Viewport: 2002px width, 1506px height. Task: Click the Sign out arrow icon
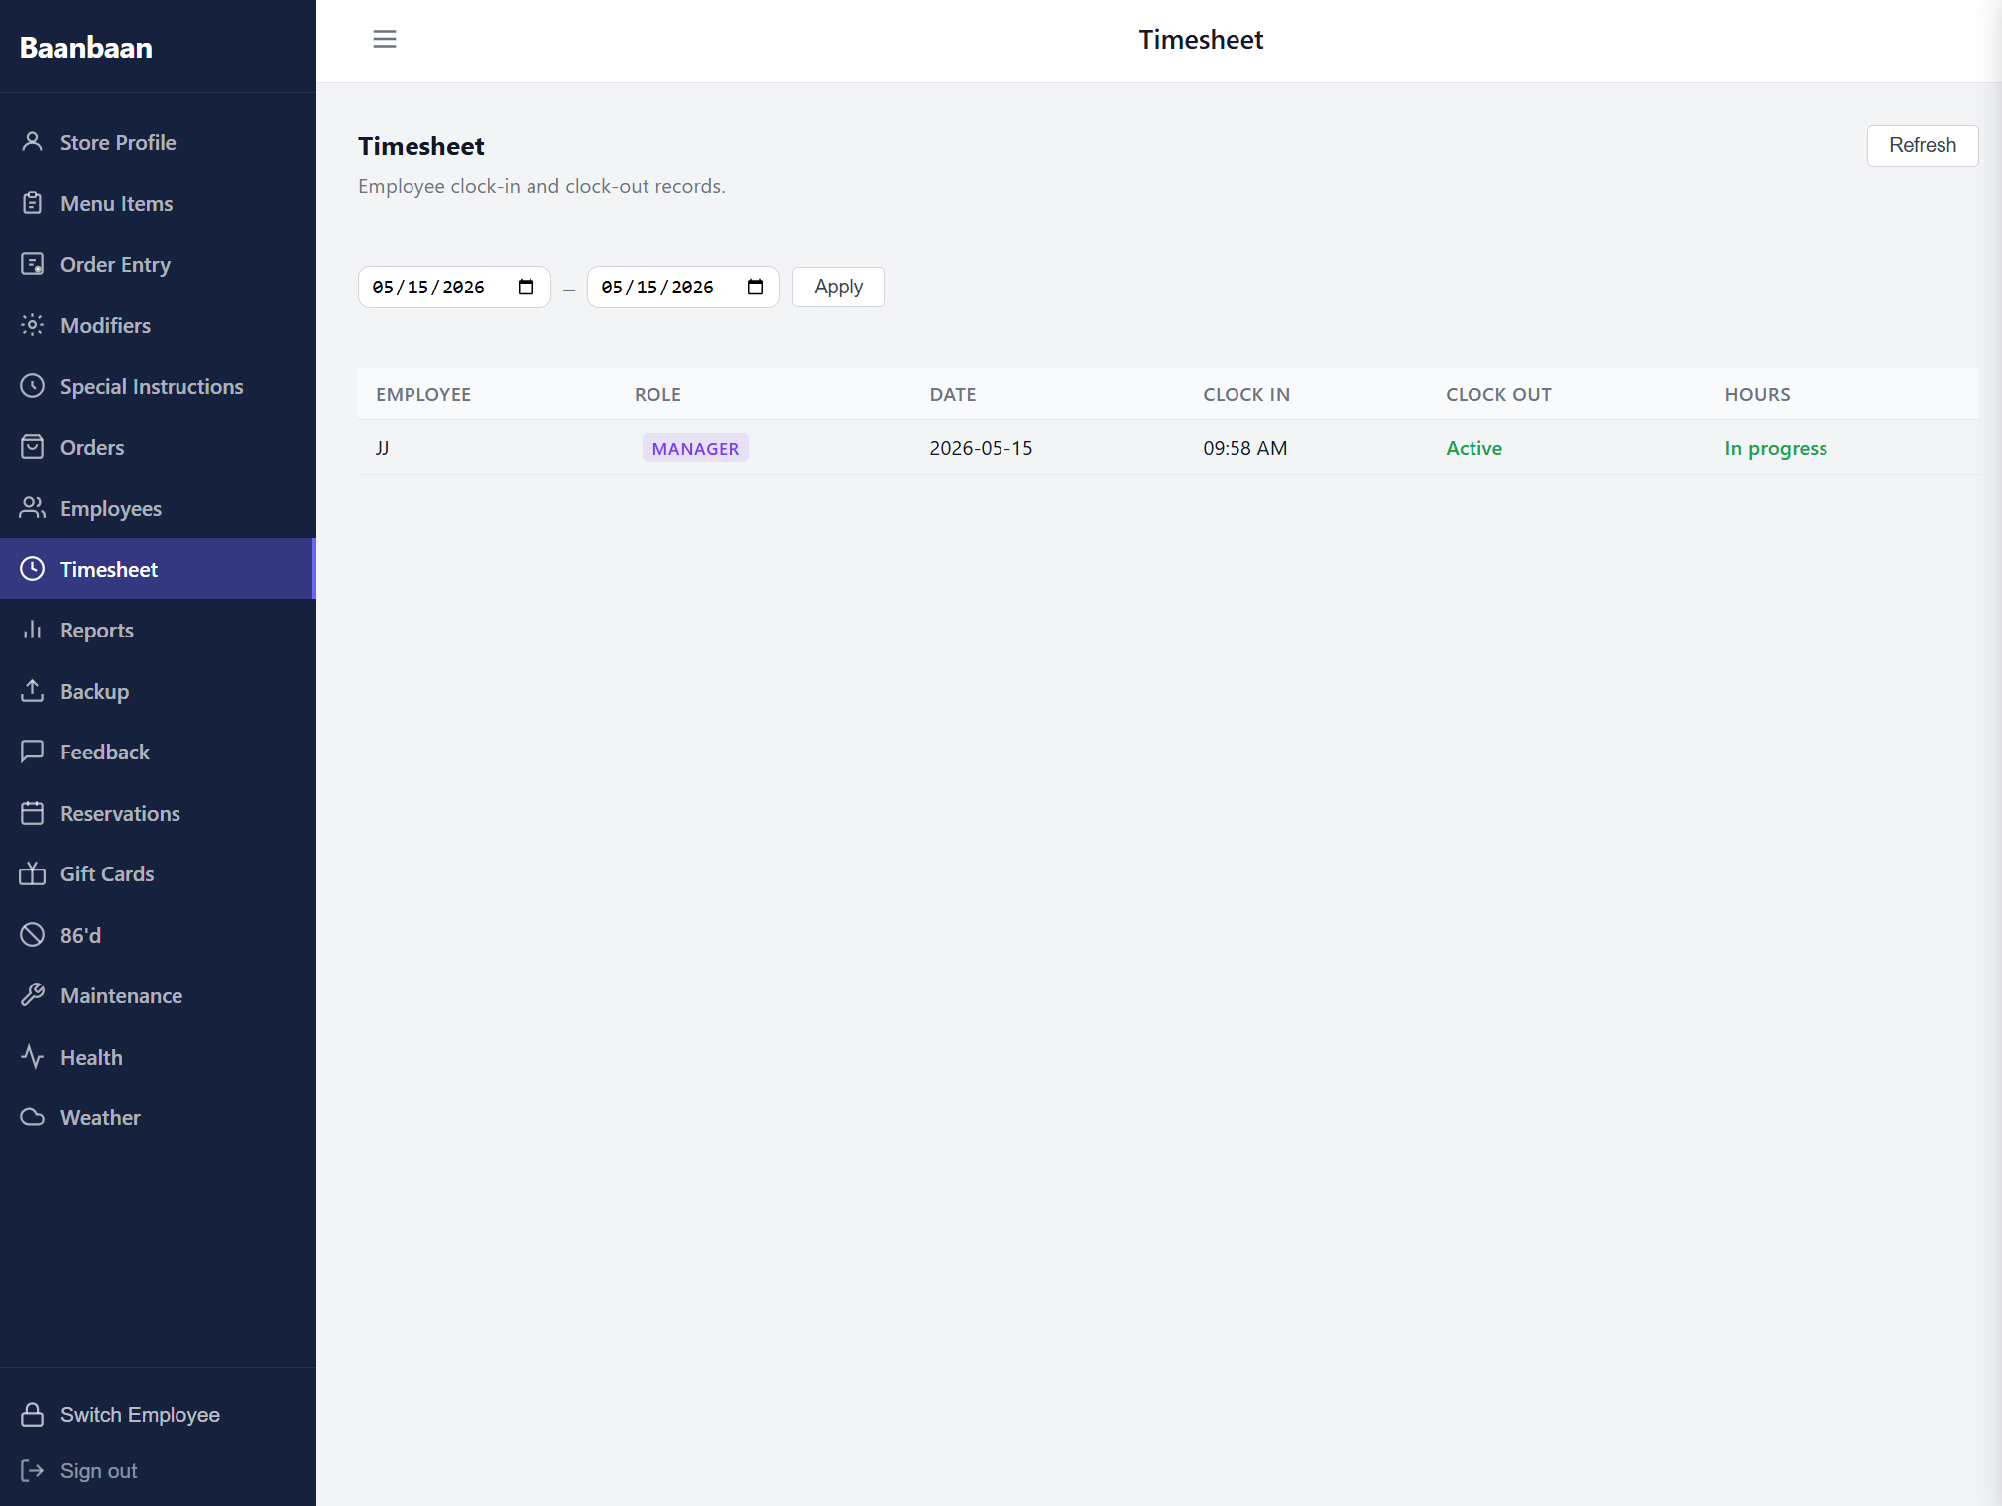tap(33, 1470)
